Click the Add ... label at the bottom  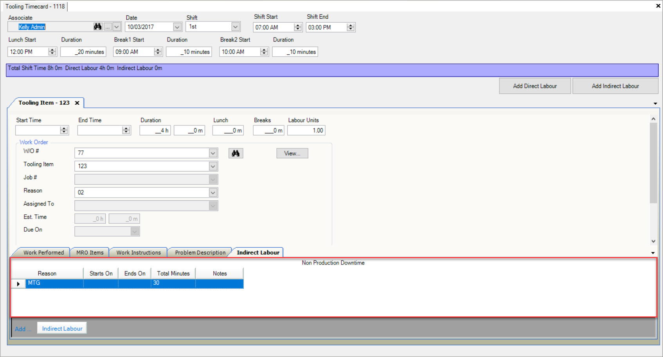(23, 329)
